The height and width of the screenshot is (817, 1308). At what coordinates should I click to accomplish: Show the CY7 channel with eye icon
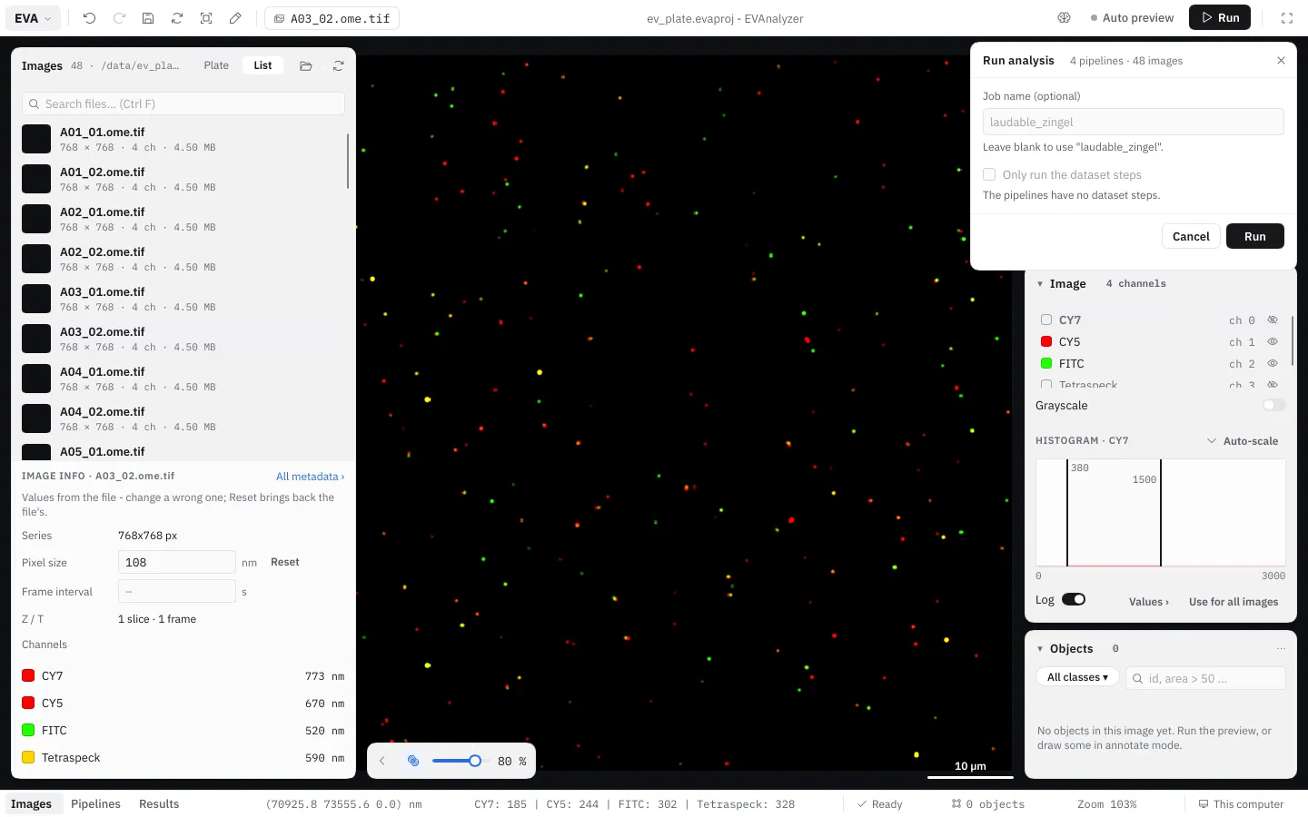[1273, 320]
